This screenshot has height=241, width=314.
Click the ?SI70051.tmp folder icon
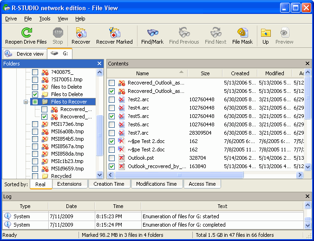[x=45, y=79]
